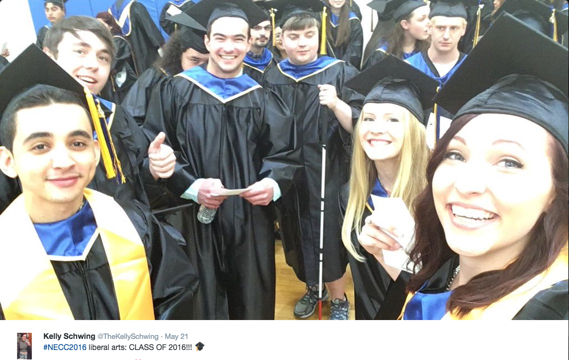Click the water bottle in the photo
The width and height of the screenshot is (569, 360).
click(x=206, y=214)
